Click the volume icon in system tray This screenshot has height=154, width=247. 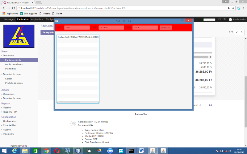(230, 151)
